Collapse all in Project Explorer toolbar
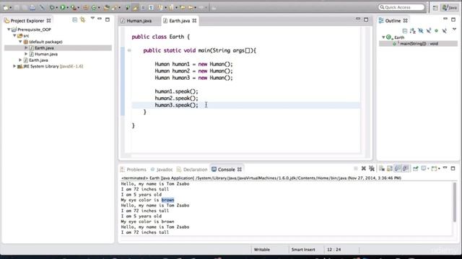Screen dimensions: 462x259 (x=75, y=20)
